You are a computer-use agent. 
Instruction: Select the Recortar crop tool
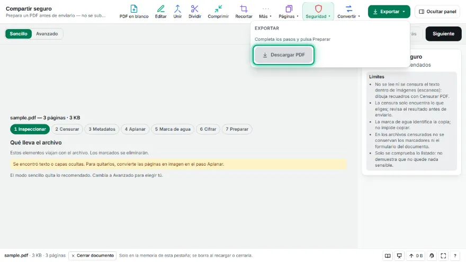coord(244,12)
